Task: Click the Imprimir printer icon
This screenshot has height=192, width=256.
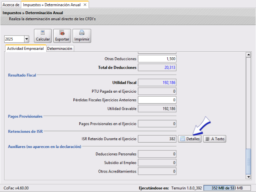Action: click(82, 33)
